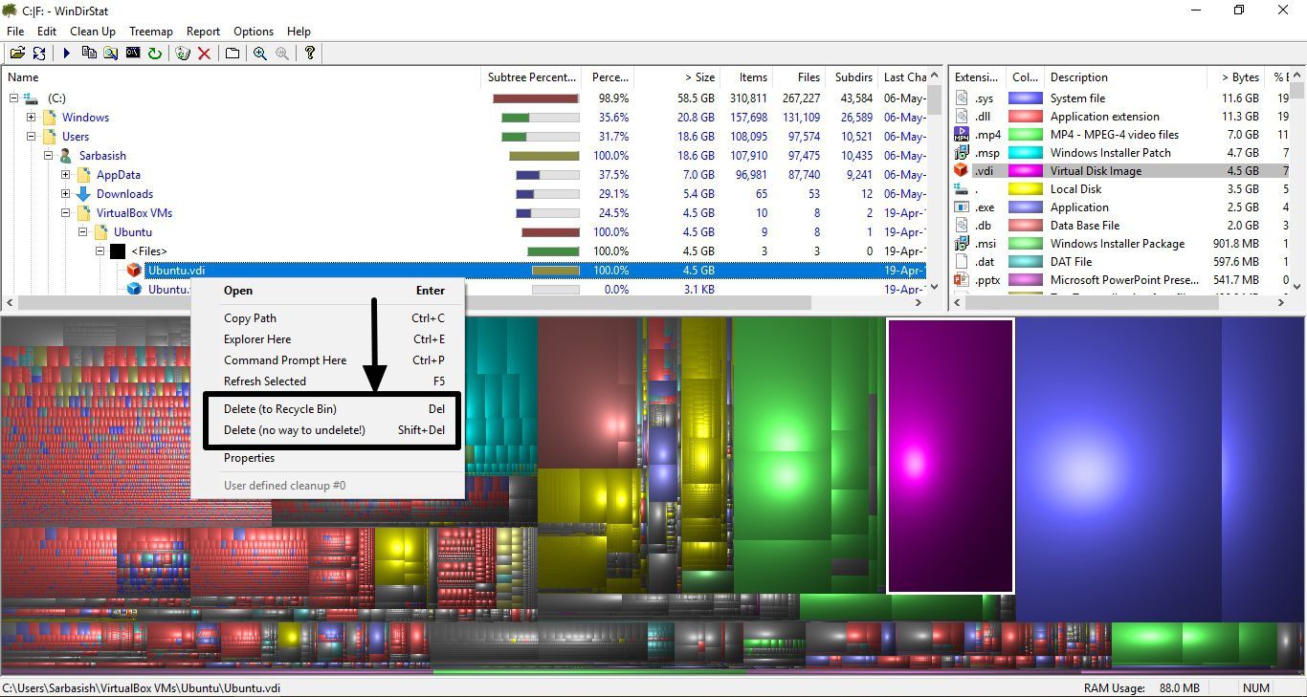The width and height of the screenshot is (1307, 697).
Task: Click the AppData folder icon in tree
Action: (x=83, y=175)
